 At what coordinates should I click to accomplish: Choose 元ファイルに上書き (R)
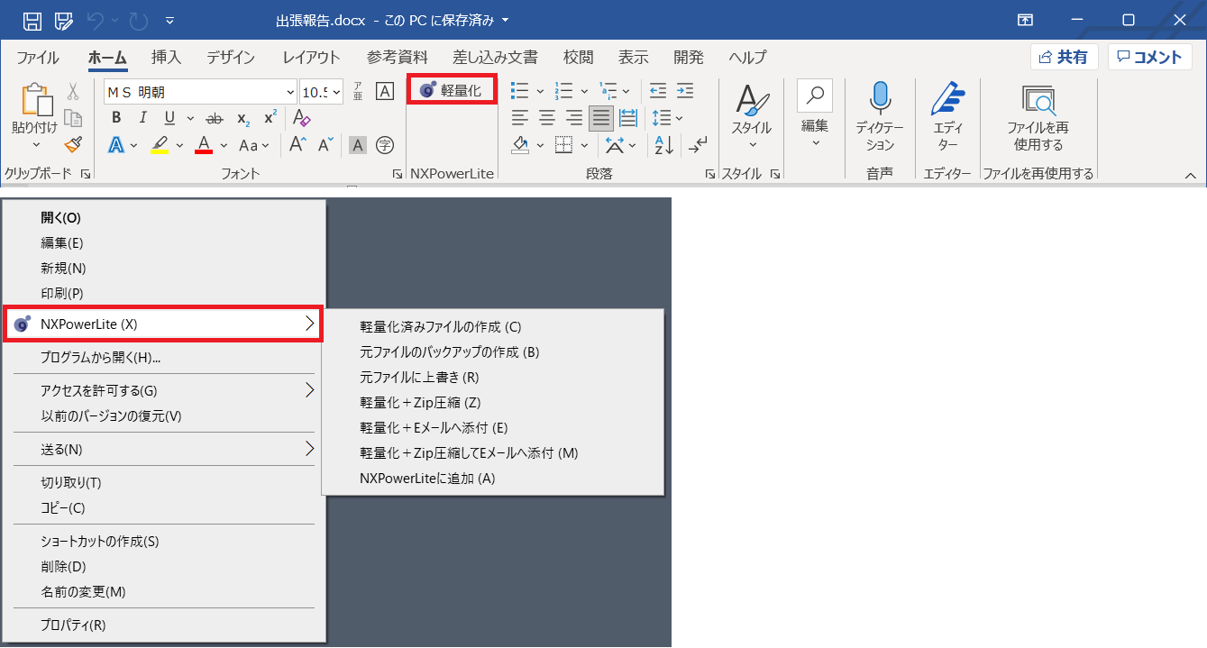(x=419, y=377)
